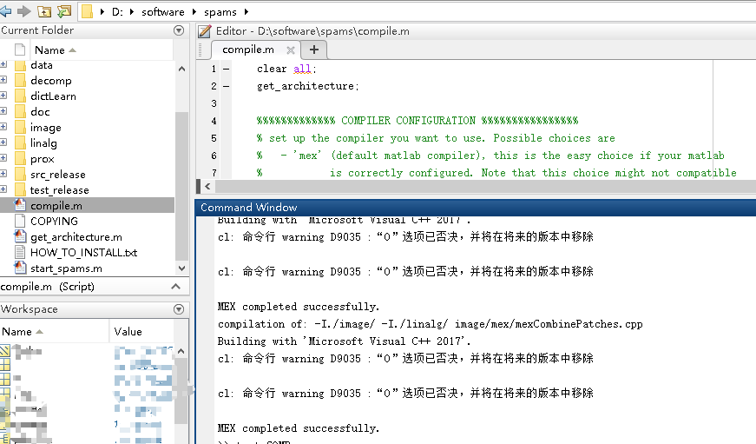Collapse the compile.m (Script) details panel

click(x=176, y=287)
